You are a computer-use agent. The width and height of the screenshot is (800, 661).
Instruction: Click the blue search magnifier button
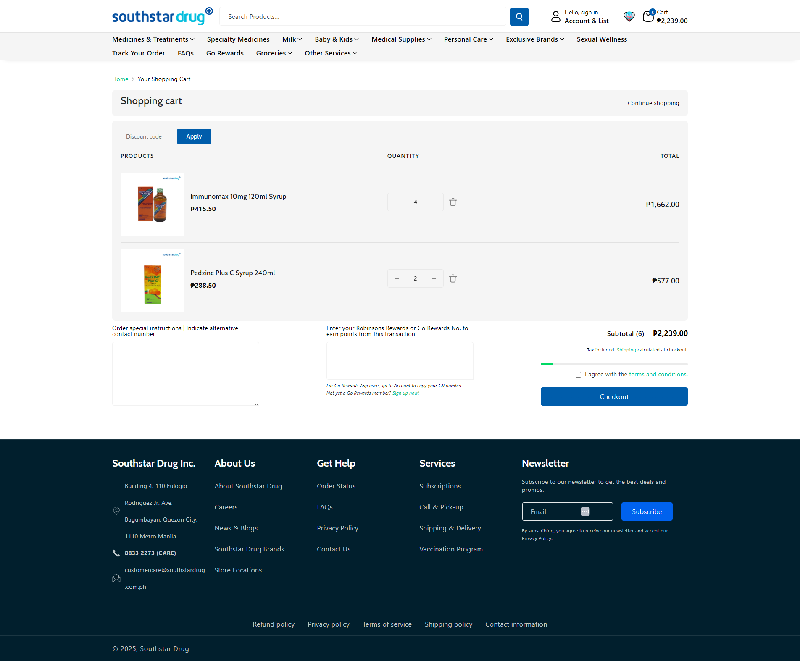point(519,17)
